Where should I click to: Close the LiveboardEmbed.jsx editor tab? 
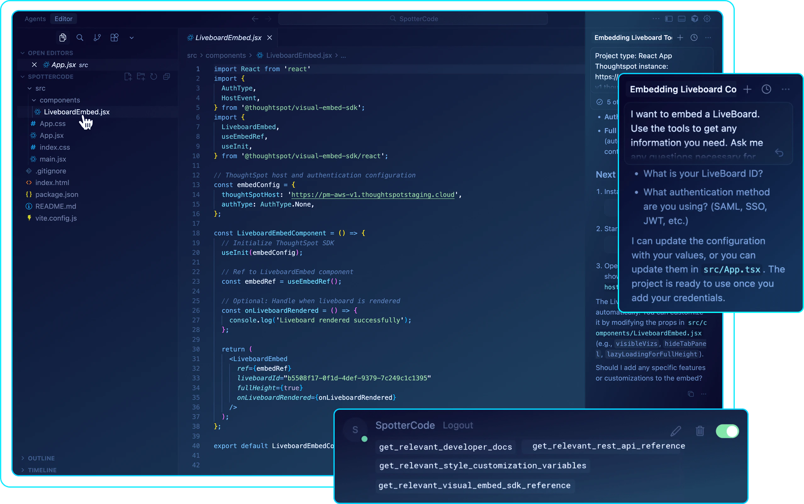click(270, 38)
